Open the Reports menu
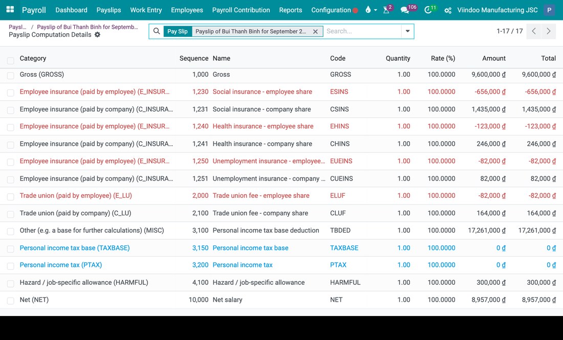Image resolution: width=563 pixels, height=340 pixels. [x=291, y=10]
